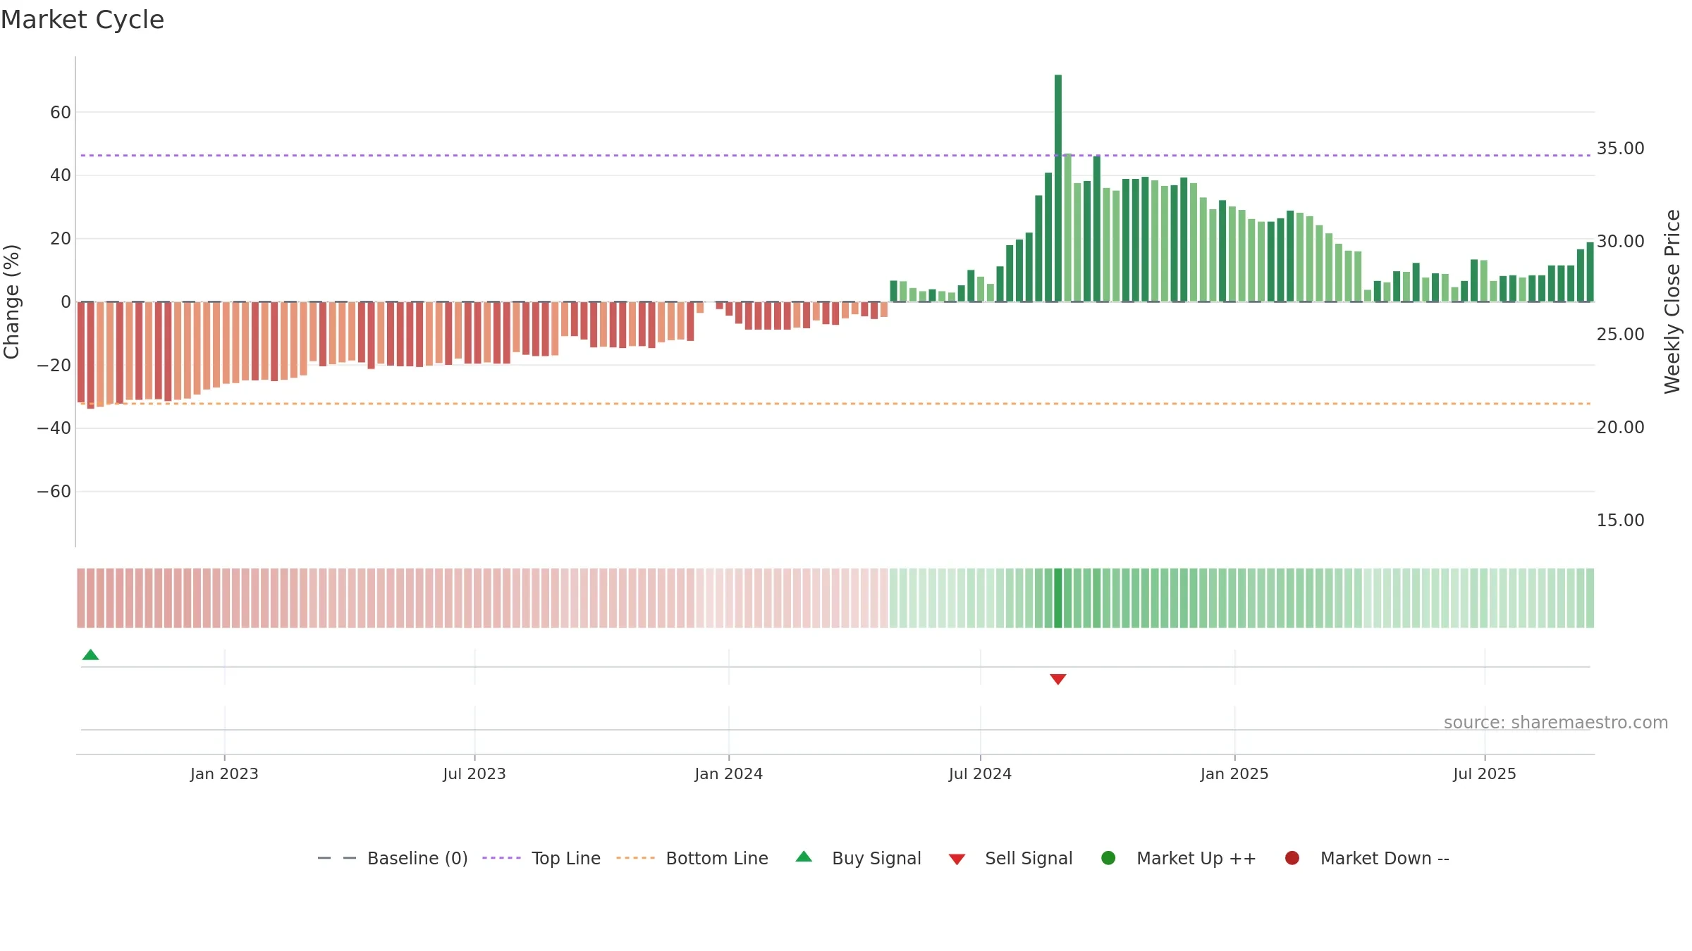Click the Weekly Close Price axis title
This screenshot has height=951, width=1692.
pyautogui.click(x=1672, y=302)
